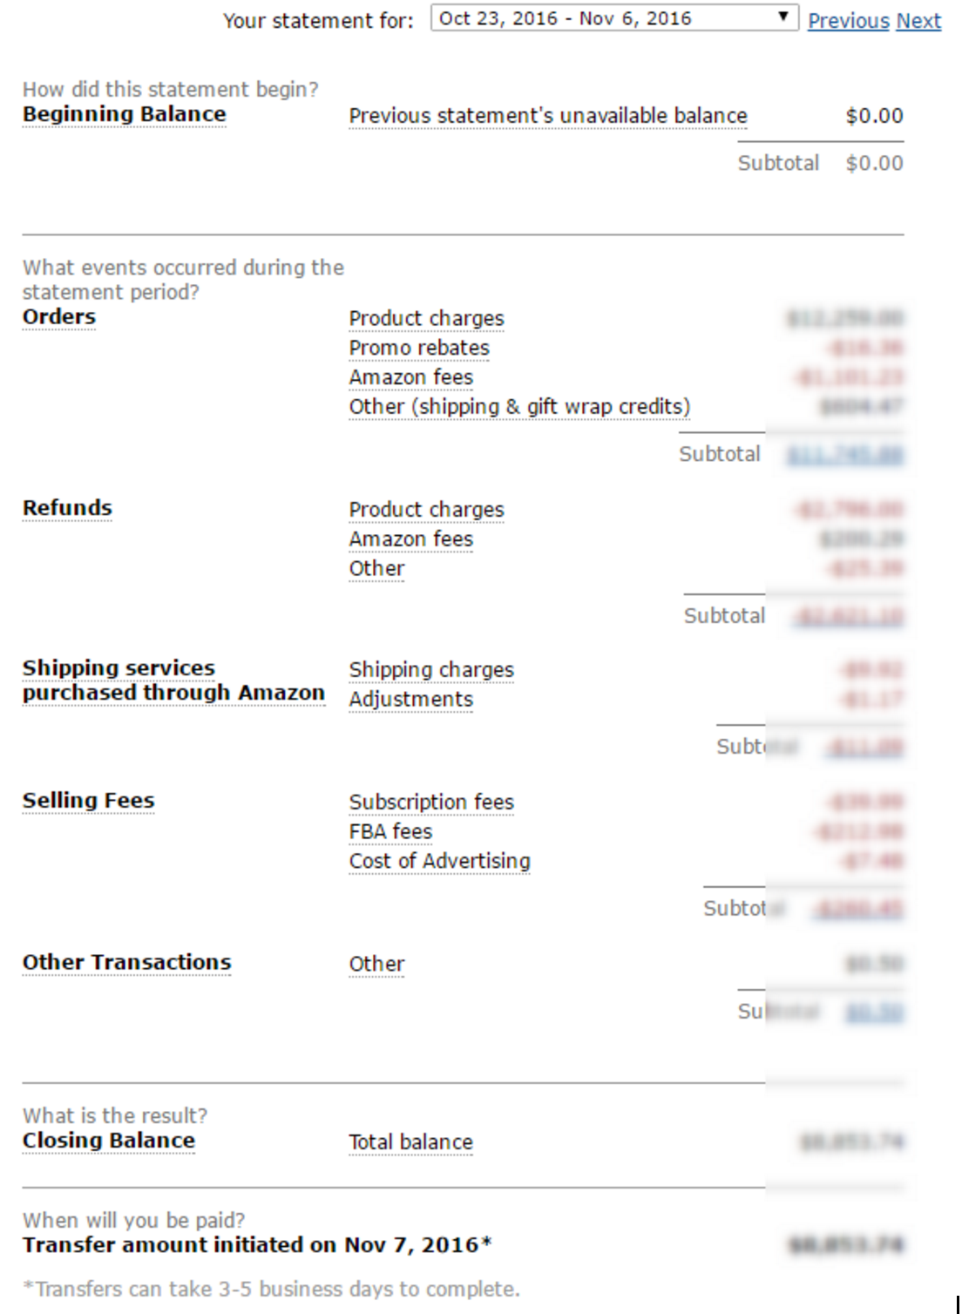Click Shipping services purchased through Amazon
This screenshot has width=962, height=1314.
(173, 681)
